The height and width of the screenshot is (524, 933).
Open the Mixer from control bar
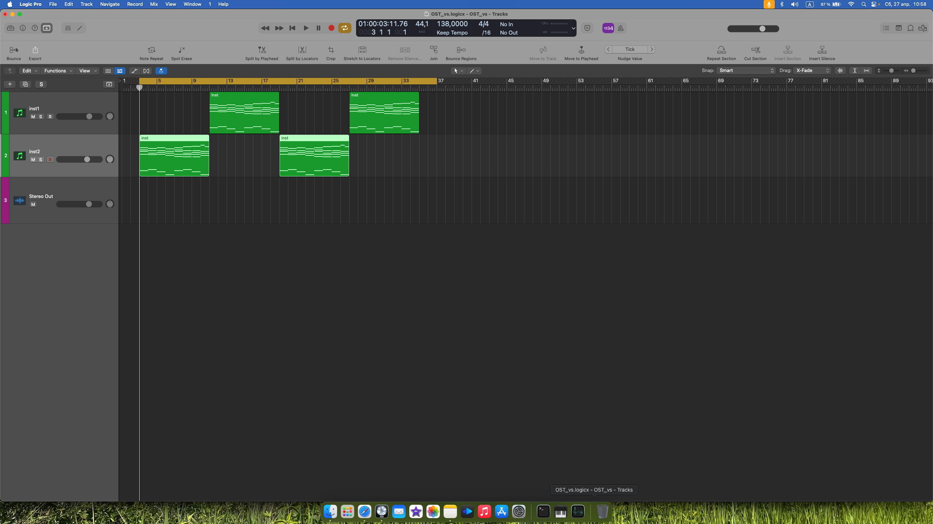click(68, 28)
